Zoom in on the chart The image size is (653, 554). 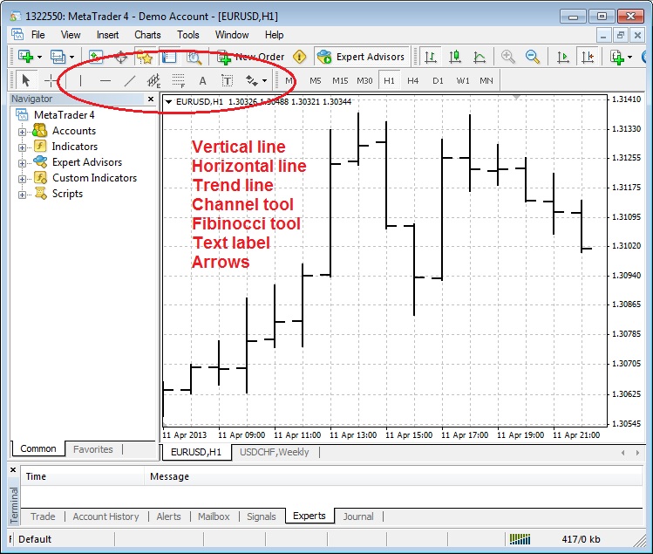coord(507,57)
